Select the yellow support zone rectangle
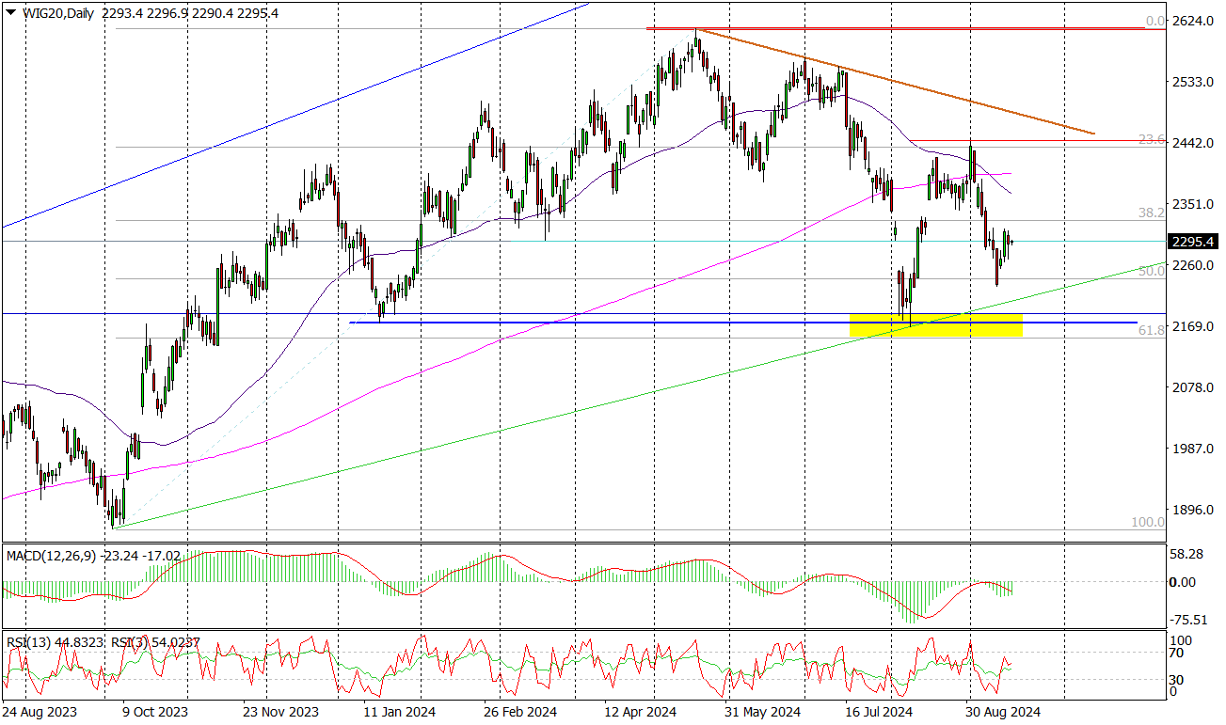This screenshot has width=1226, height=725. [936, 324]
